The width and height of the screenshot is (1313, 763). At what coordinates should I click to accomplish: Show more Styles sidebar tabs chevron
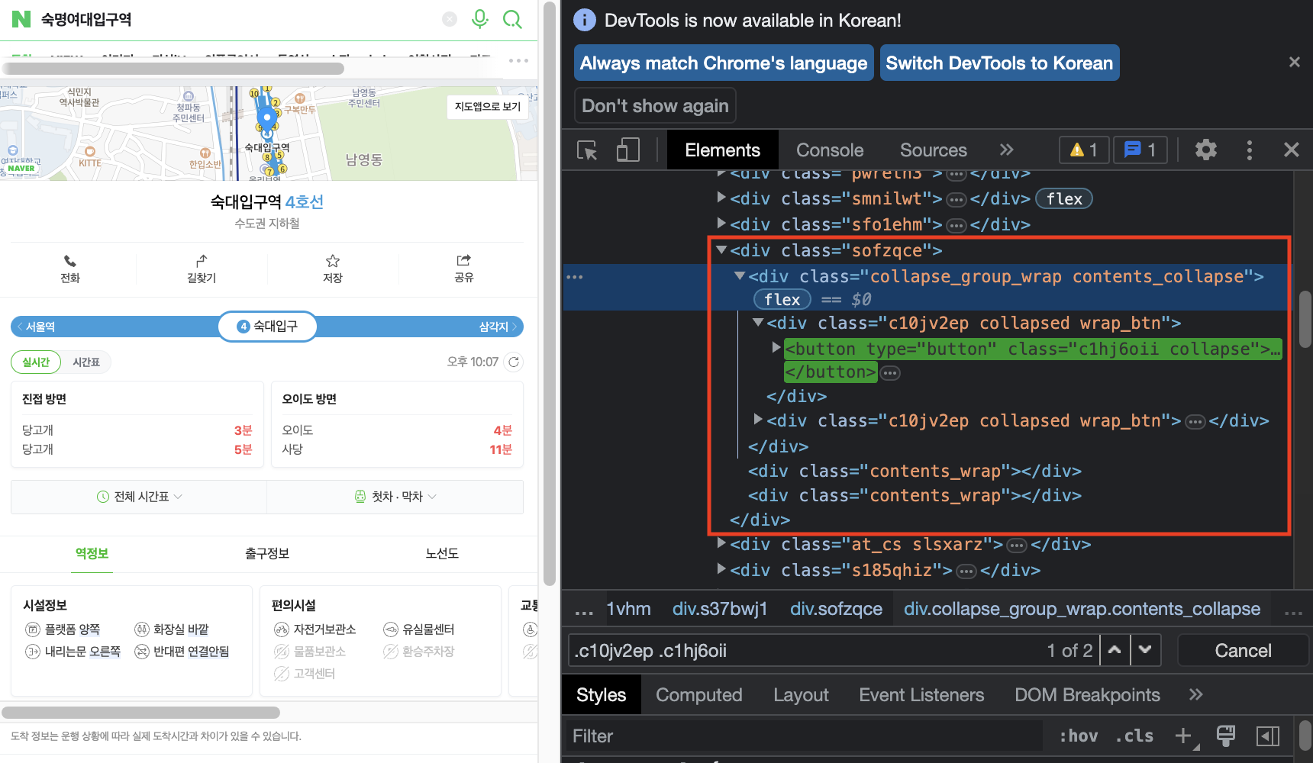[1195, 694]
